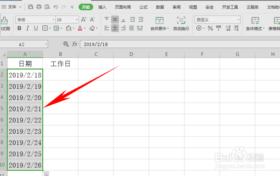Open the quick access toolbar customize arrow
Viewport: 280px width, 176px height.
(x=72, y=7)
